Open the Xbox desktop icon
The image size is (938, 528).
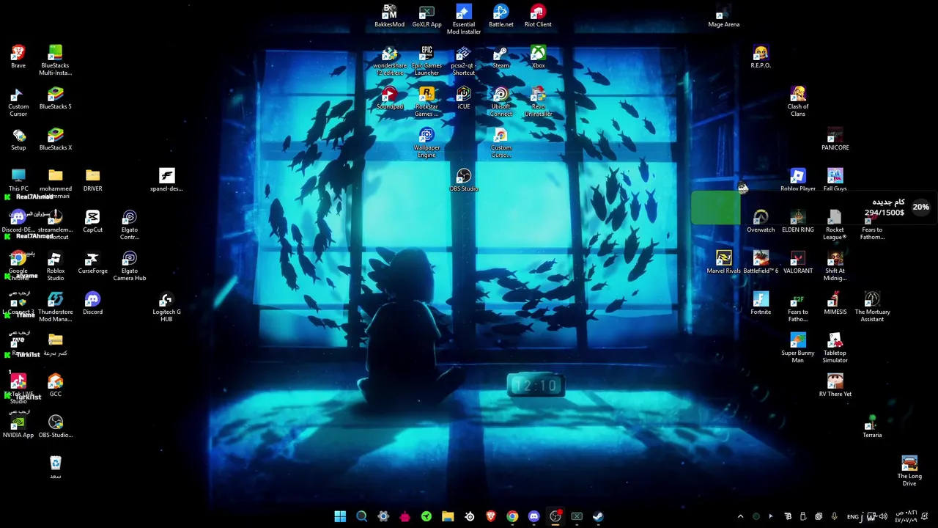click(x=538, y=57)
